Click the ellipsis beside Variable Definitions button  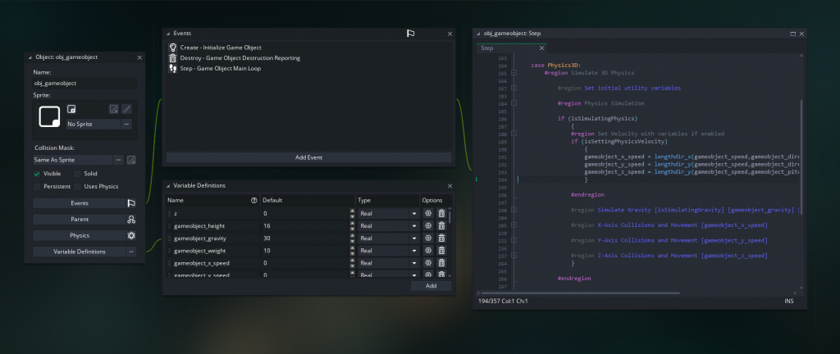click(131, 252)
